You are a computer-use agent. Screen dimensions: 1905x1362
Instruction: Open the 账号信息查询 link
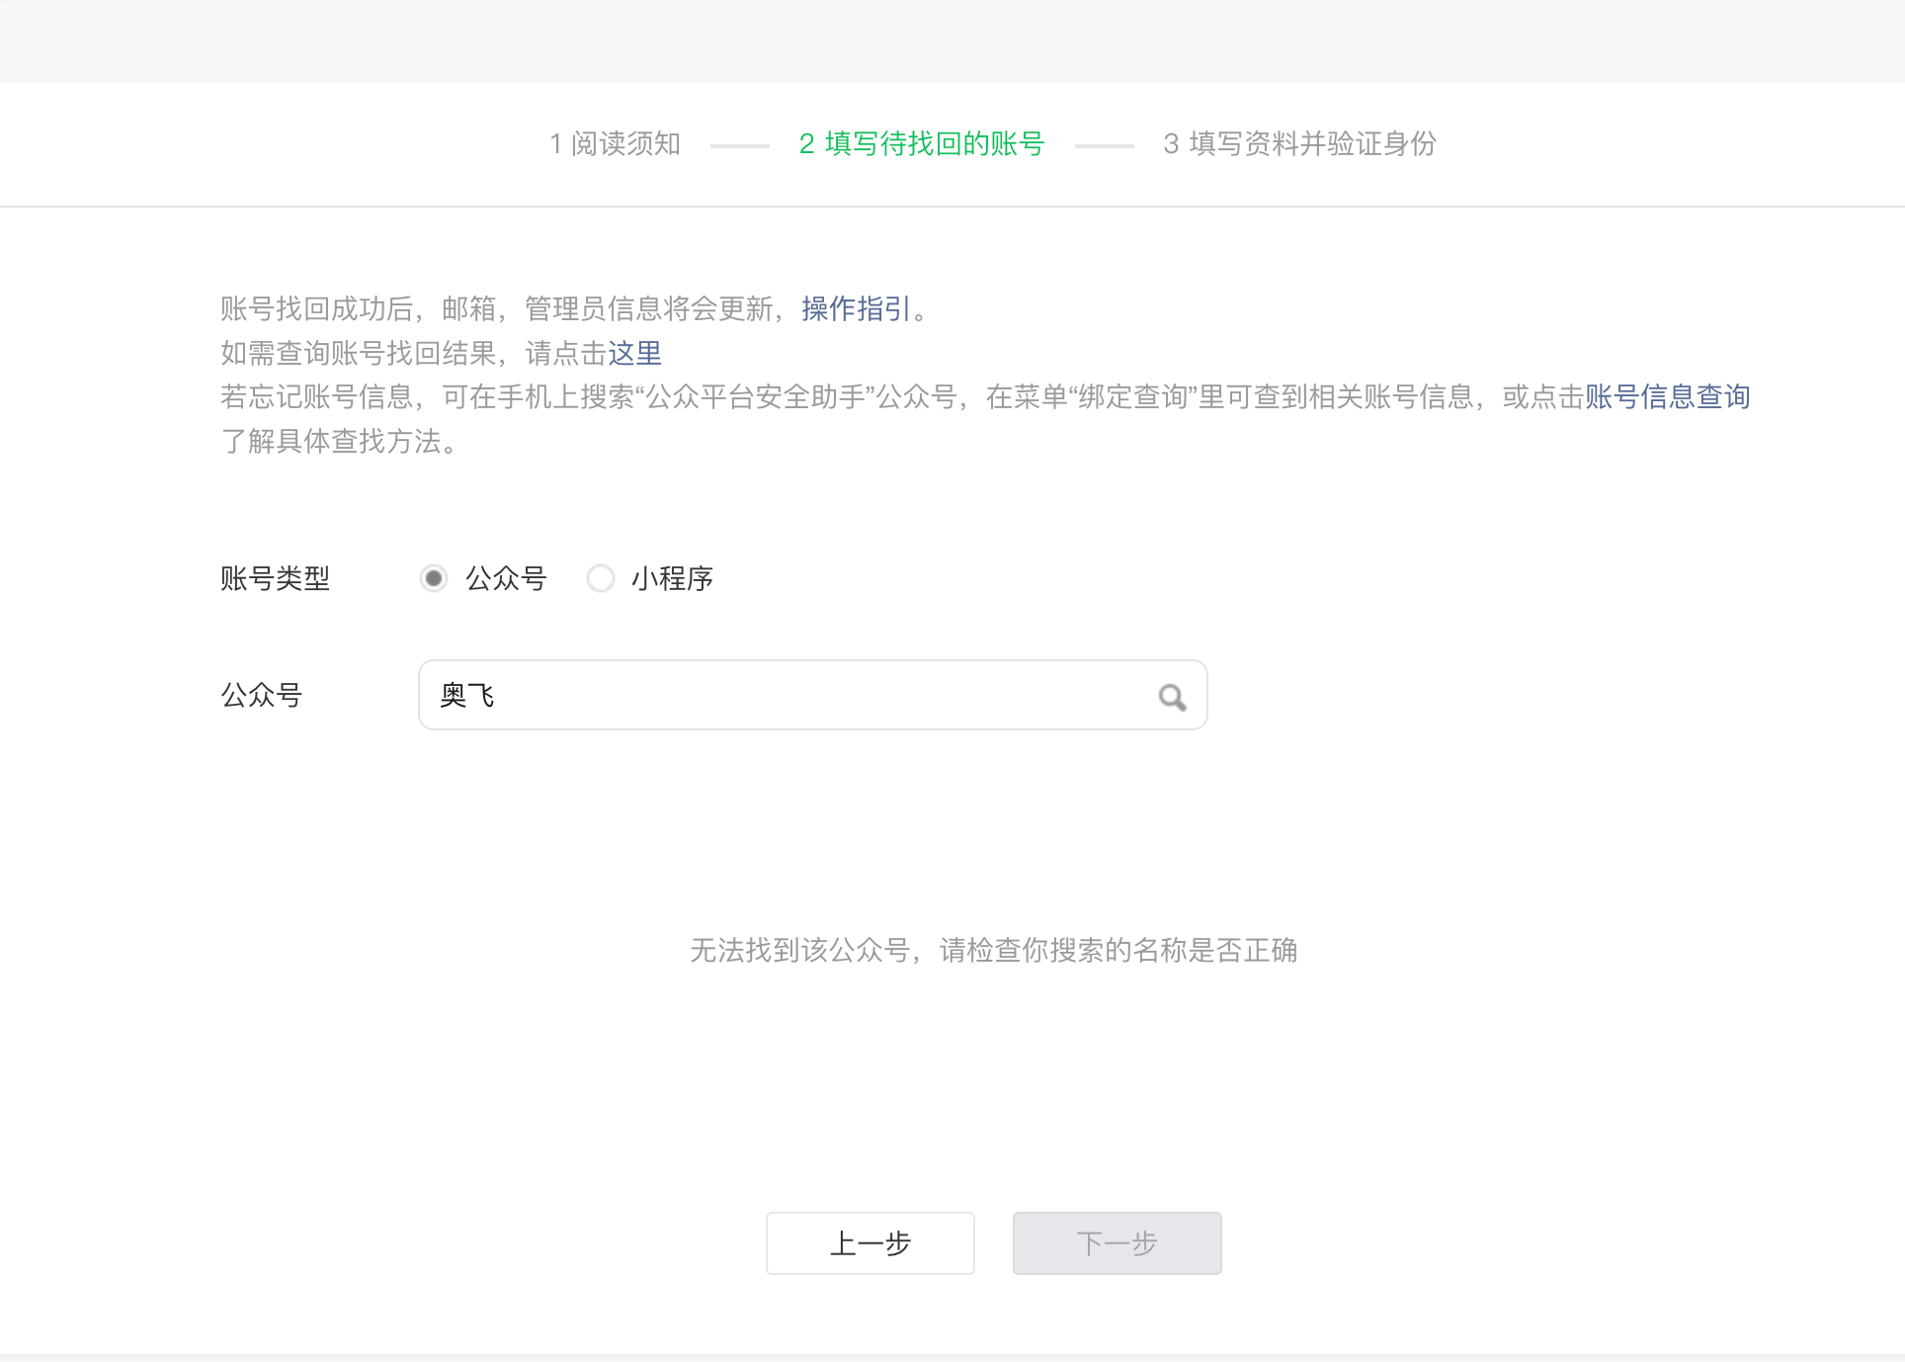tap(1667, 397)
